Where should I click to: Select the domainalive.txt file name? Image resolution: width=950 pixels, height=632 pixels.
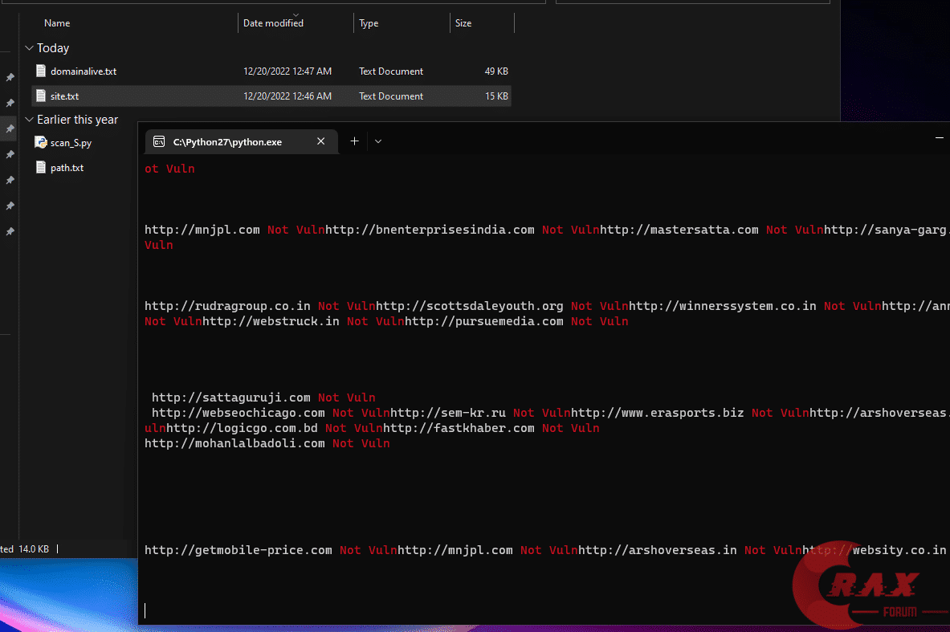(x=84, y=71)
